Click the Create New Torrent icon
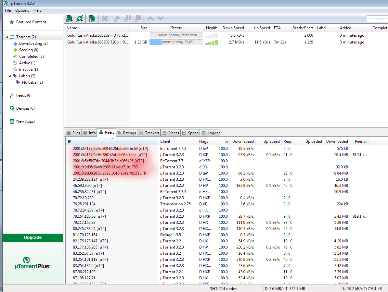The height and width of the screenshot is (292, 388). point(92,18)
